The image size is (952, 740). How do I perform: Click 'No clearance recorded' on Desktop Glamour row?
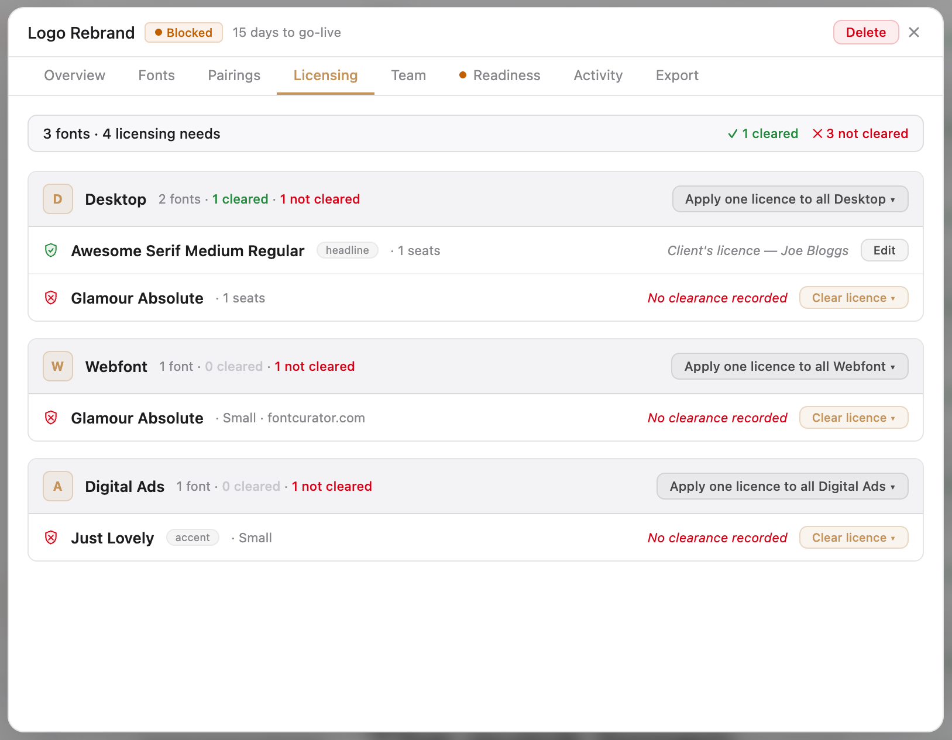tap(717, 298)
